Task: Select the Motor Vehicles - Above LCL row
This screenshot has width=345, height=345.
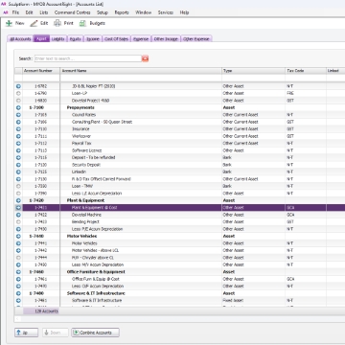Action: [180, 250]
